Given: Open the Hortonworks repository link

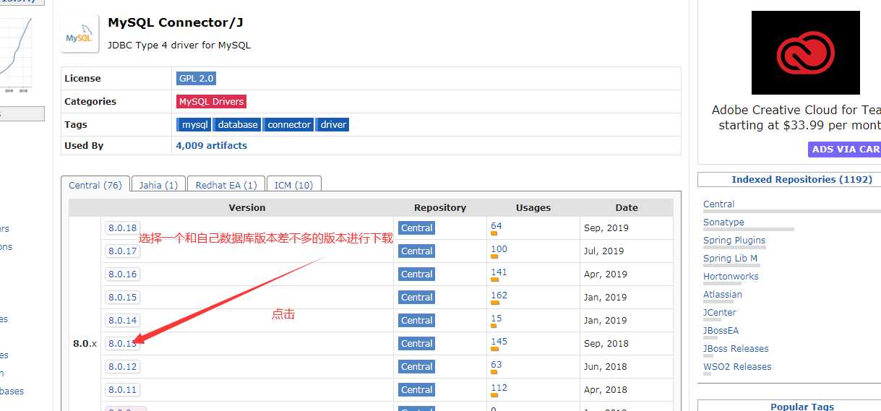Looking at the screenshot, I should [x=731, y=276].
